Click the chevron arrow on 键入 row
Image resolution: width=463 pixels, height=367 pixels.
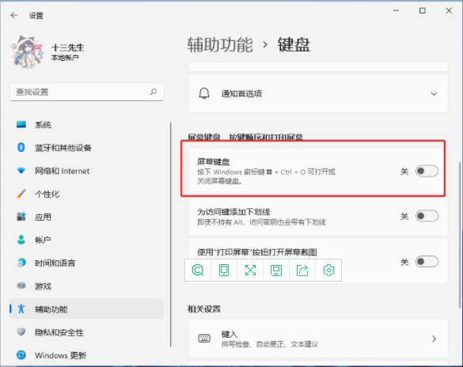434,339
